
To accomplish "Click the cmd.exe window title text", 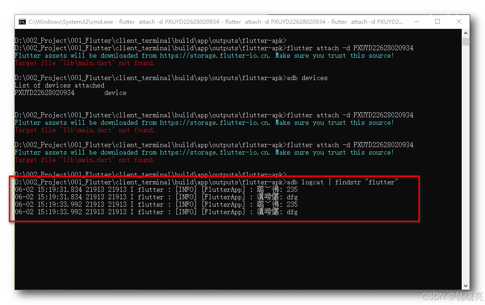I will coord(216,22).
